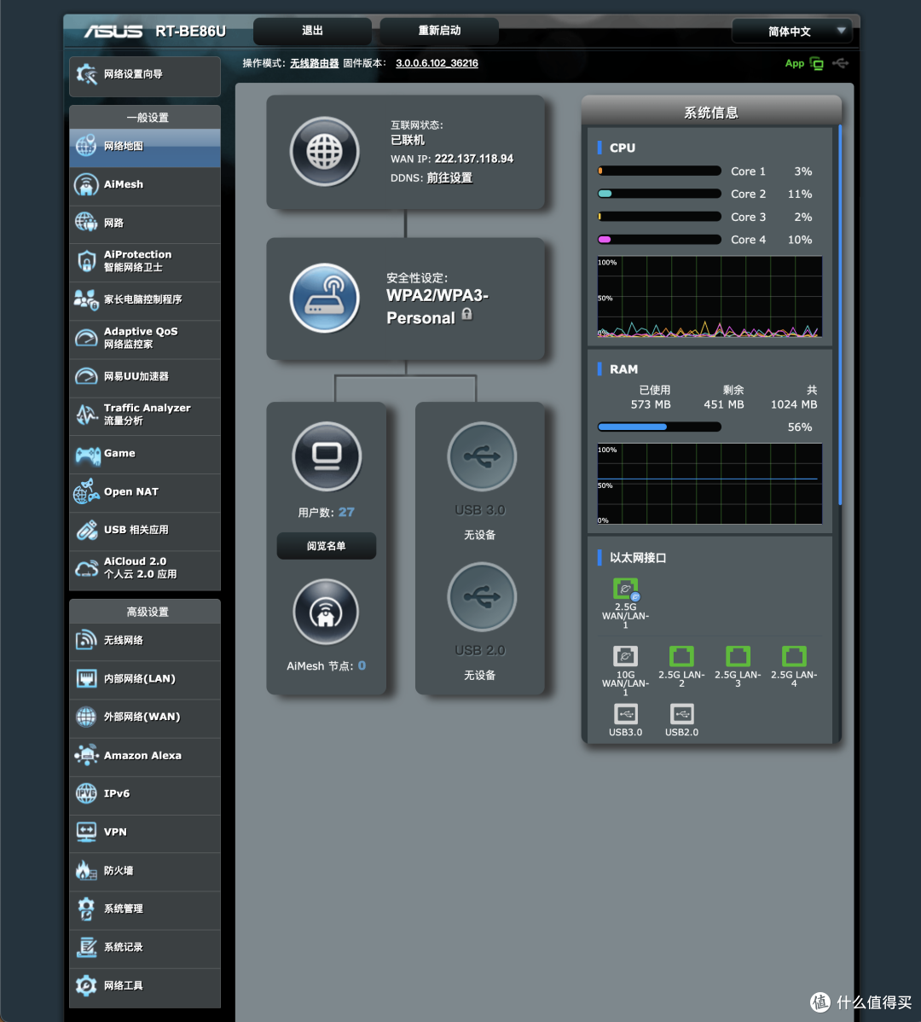Click the 2.5G LAN-3 port icon

point(738,656)
